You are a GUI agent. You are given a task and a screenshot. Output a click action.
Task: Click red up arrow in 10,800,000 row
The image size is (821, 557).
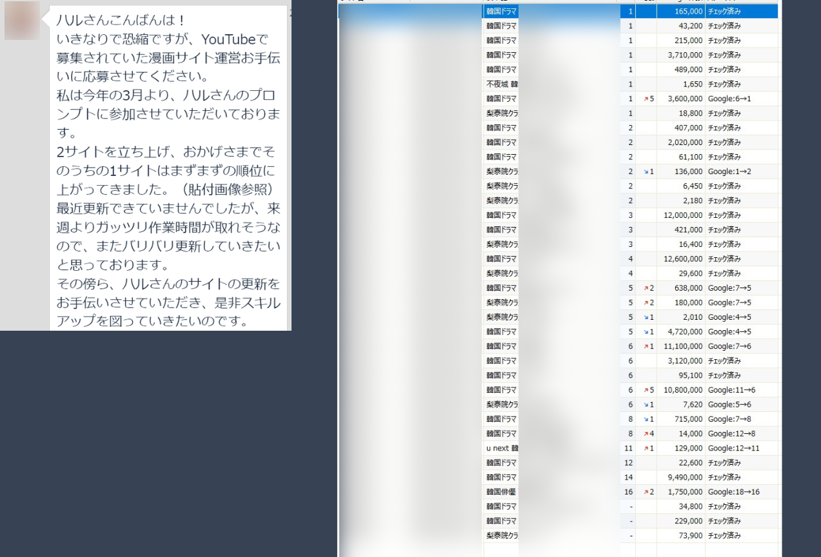coord(645,390)
